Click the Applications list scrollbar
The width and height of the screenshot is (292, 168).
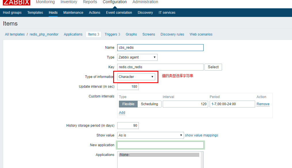202,160
